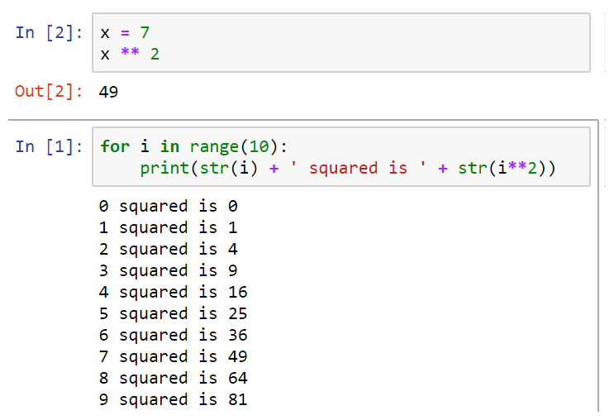Viewport: 614px width, 420px height.
Task: Click the In [2] prompt label
Action: coord(49,32)
